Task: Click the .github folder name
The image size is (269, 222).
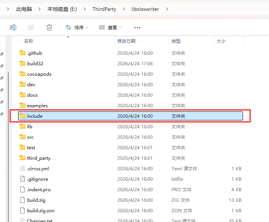Action: point(35,53)
